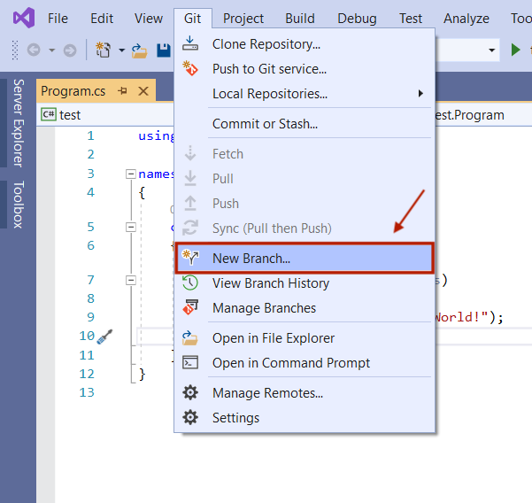Toggle the pin on Program.cs tab
Screen dimensions: 532x503
point(123,90)
